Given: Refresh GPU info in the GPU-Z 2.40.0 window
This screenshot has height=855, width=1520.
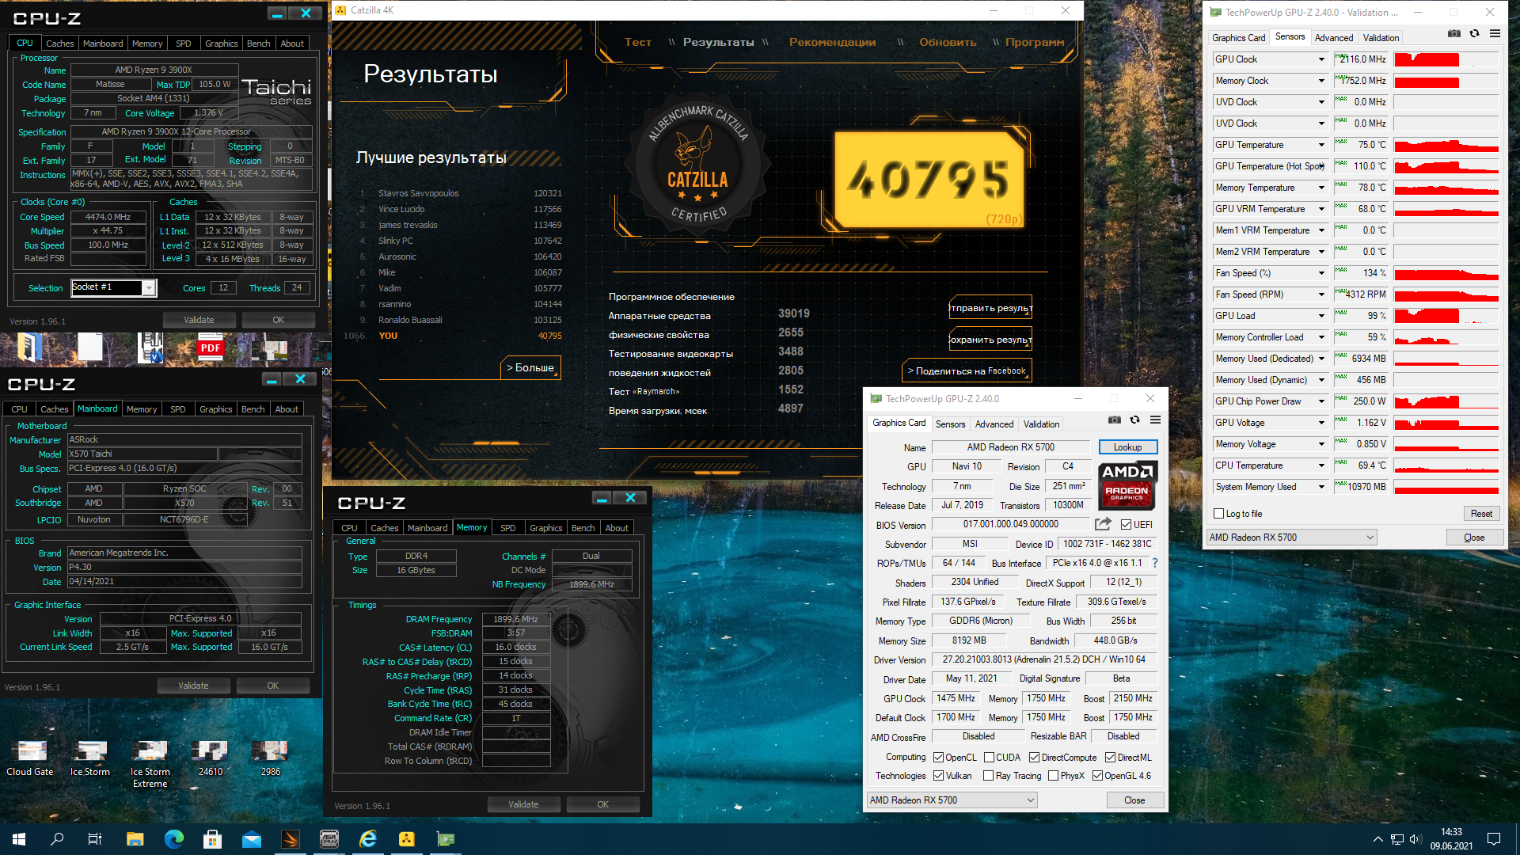Looking at the screenshot, I should click(x=1134, y=420).
